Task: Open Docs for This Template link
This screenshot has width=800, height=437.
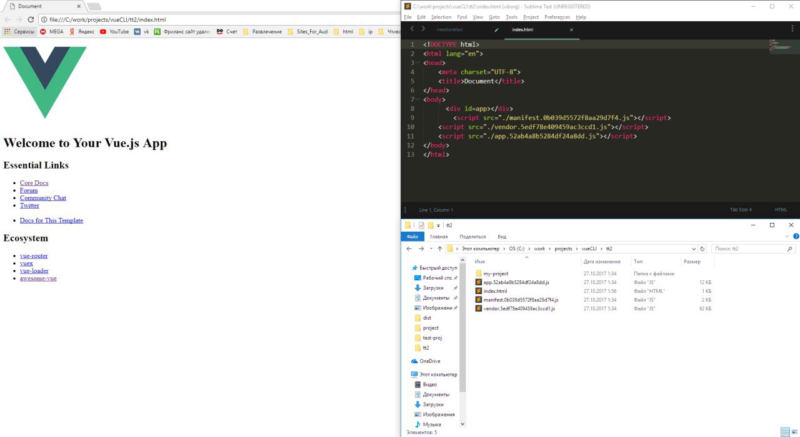Action: (51, 220)
